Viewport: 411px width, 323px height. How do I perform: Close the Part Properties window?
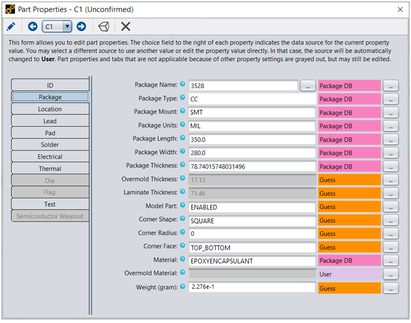[400, 9]
